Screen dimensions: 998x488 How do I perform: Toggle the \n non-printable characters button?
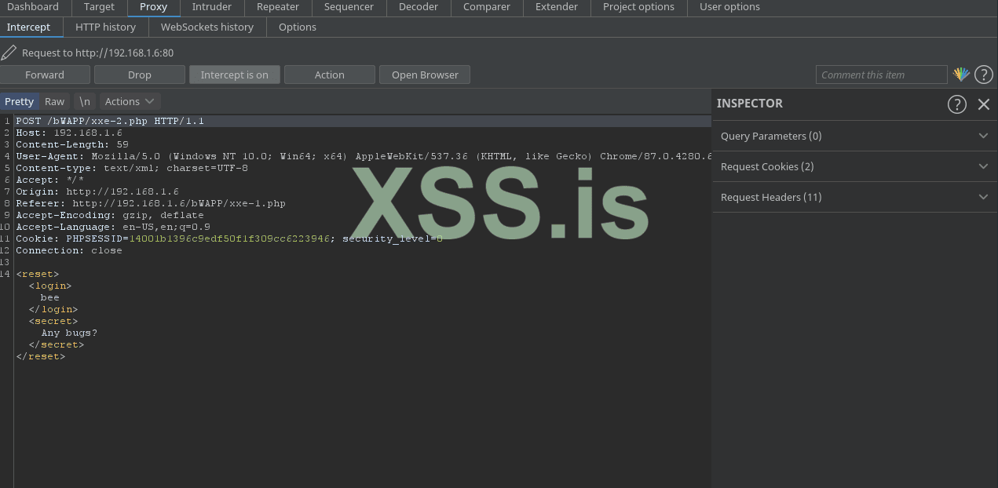coord(84,101)
